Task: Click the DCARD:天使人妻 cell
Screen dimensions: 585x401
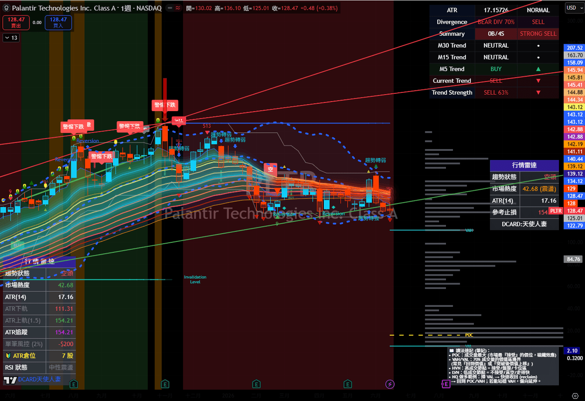Action: click(524, 224)
